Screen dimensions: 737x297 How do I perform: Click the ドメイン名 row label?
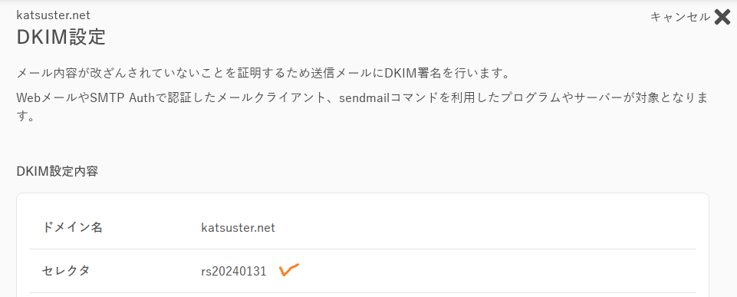[72, 227]
